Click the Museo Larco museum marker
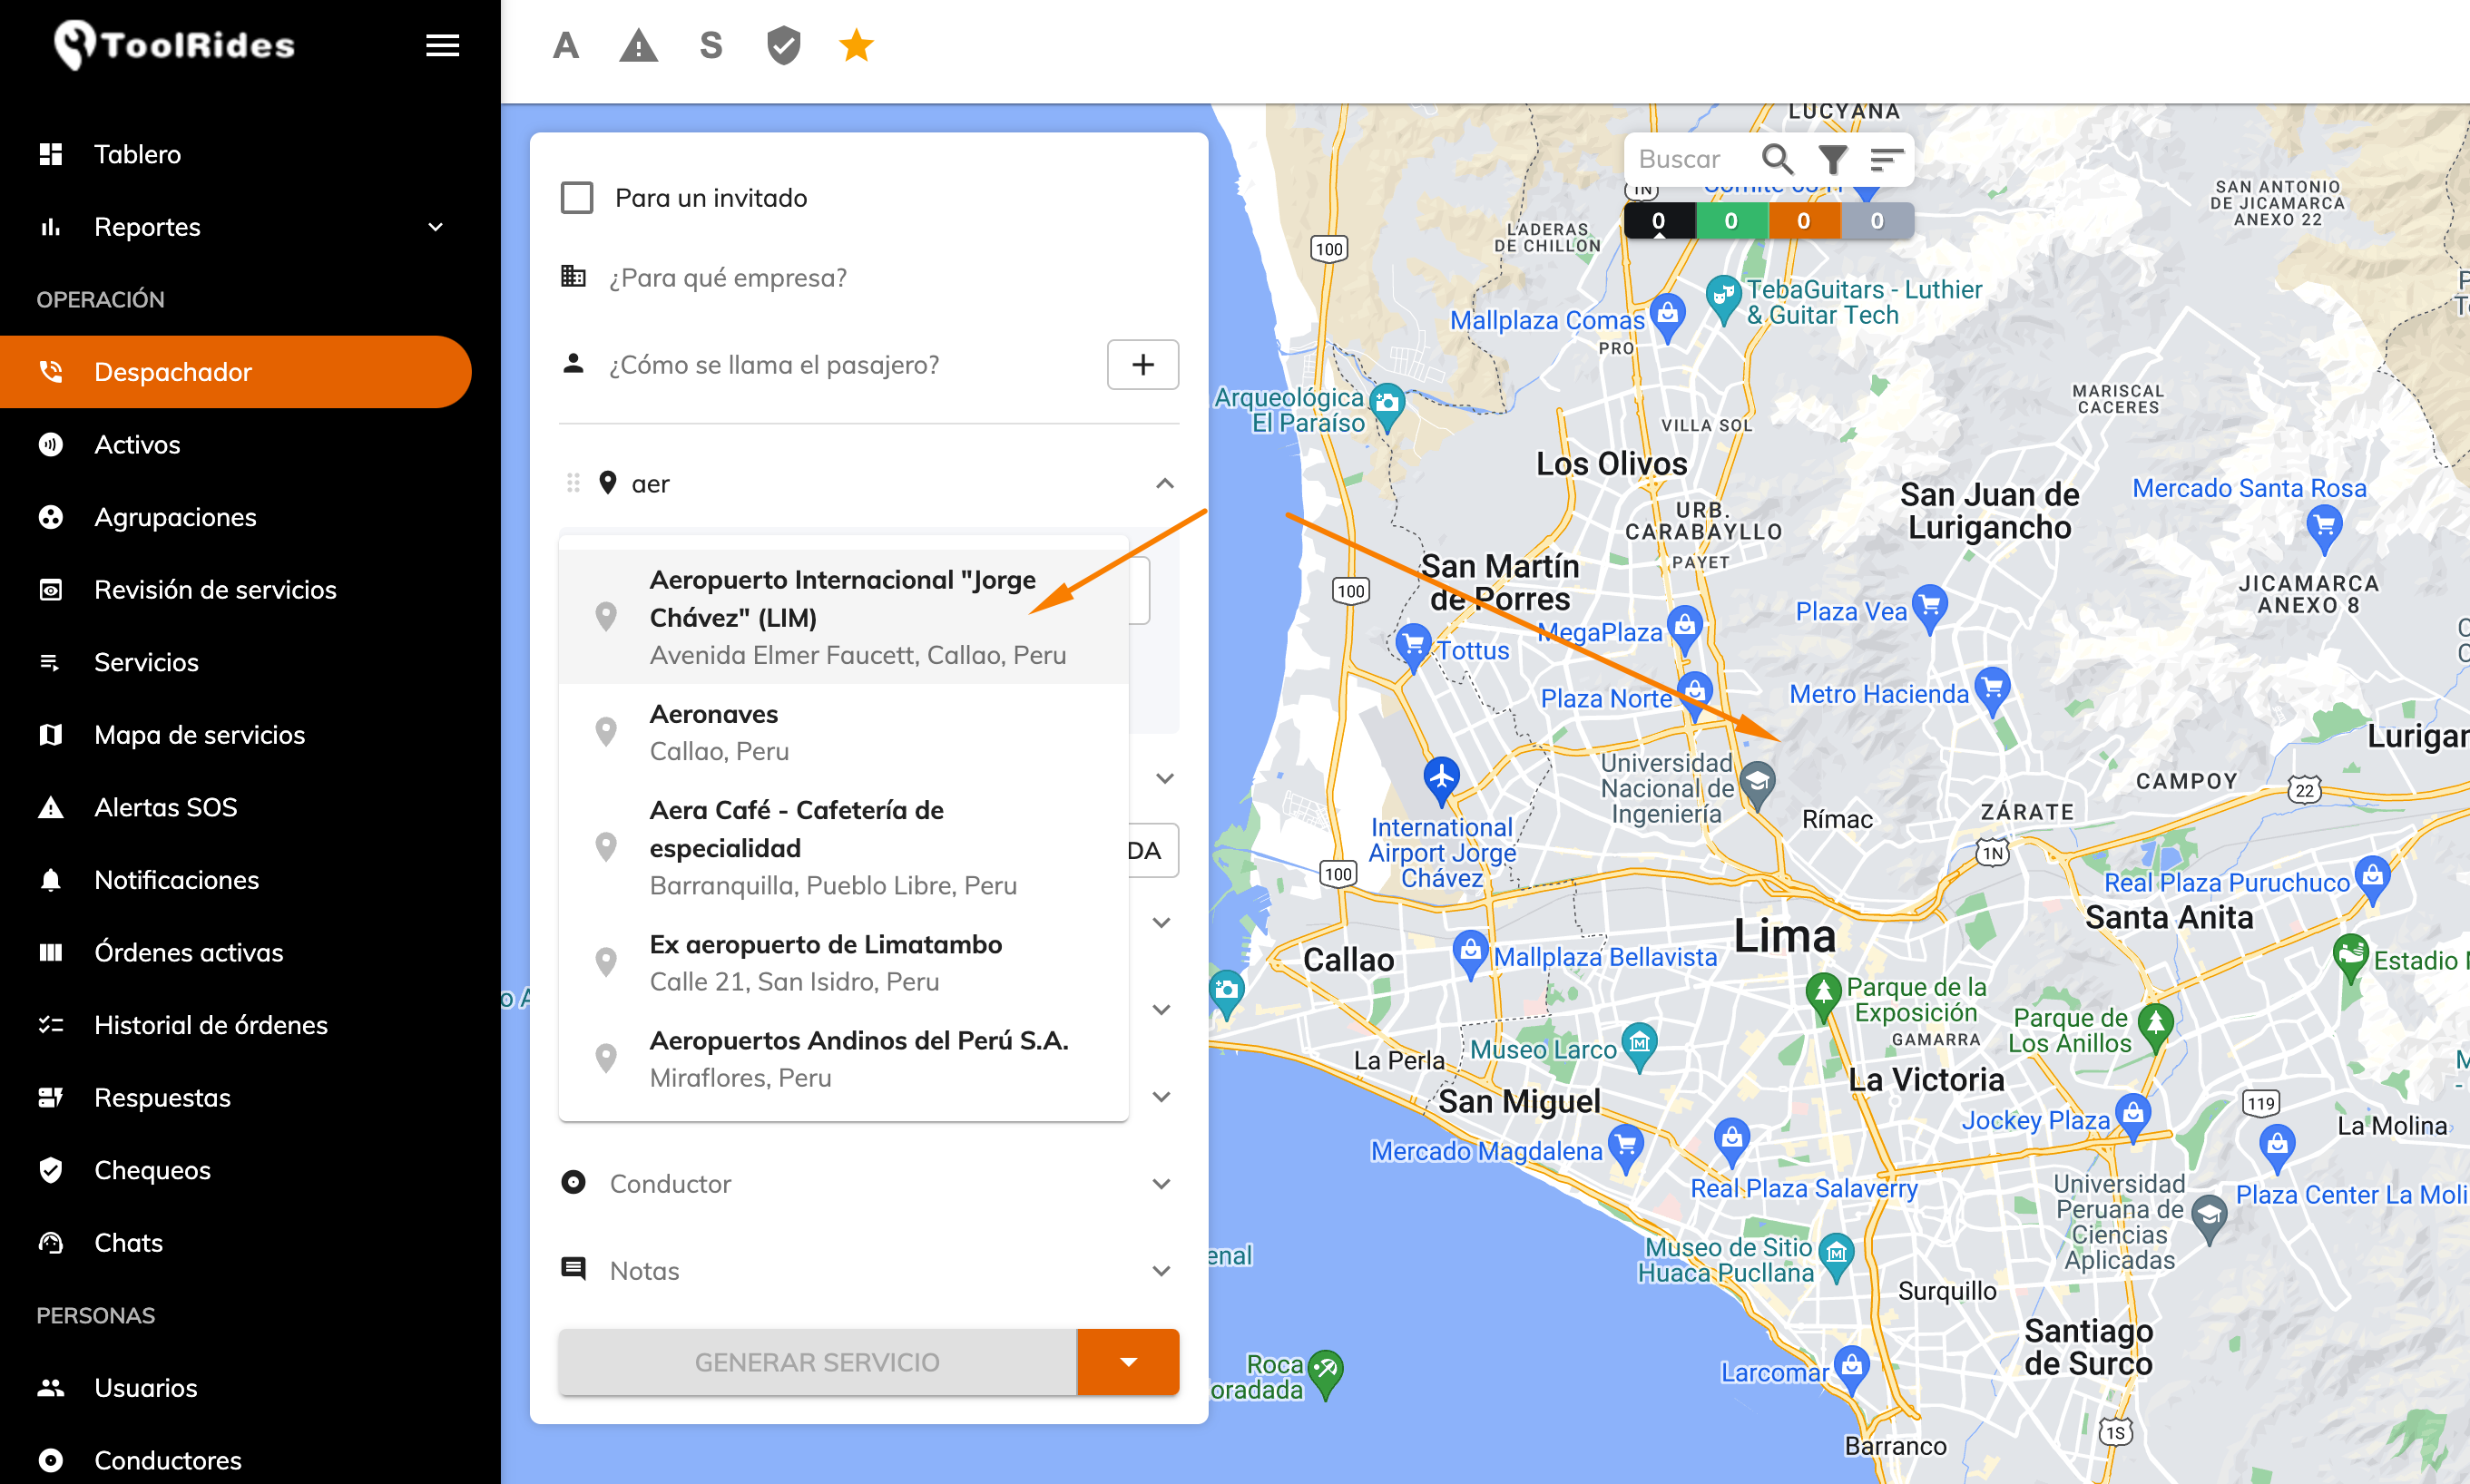 1639,1045
